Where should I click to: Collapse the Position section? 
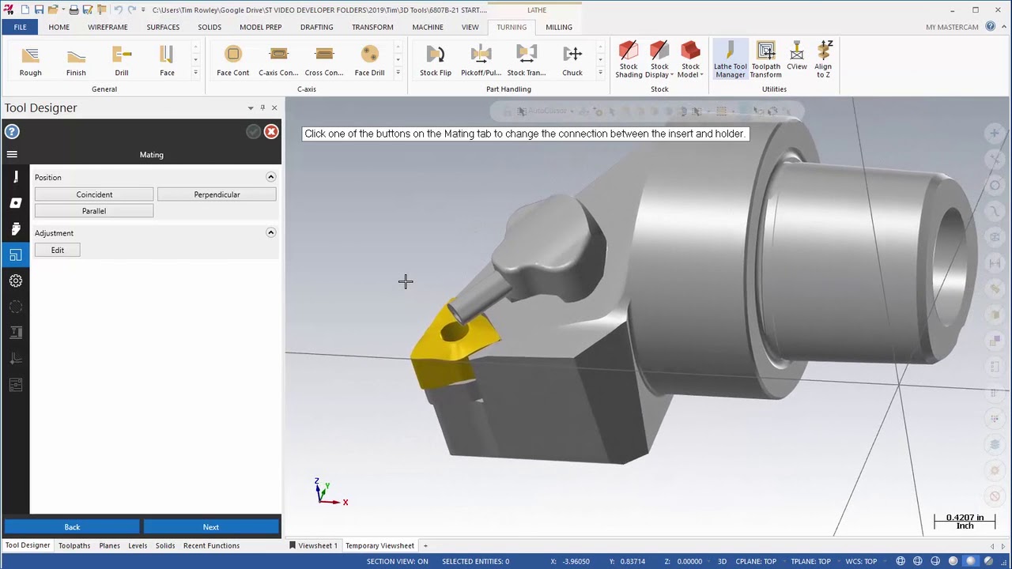(x=270, y=177)
